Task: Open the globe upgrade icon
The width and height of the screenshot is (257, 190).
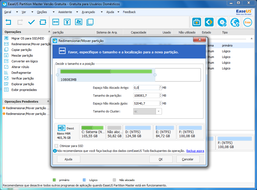Action: [235, 22]
